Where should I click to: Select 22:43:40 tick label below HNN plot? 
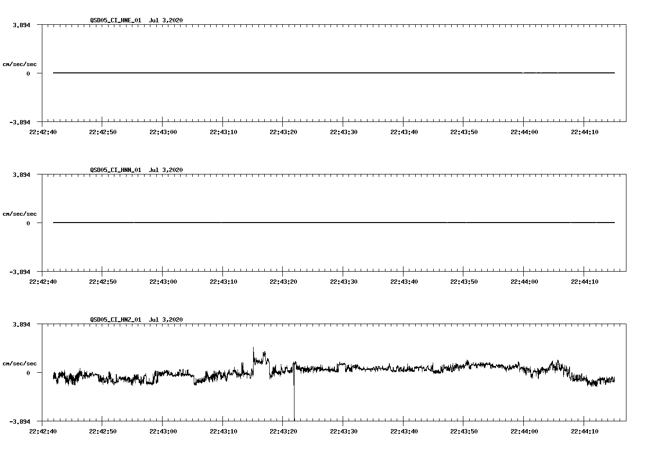(x=404, y=281)
